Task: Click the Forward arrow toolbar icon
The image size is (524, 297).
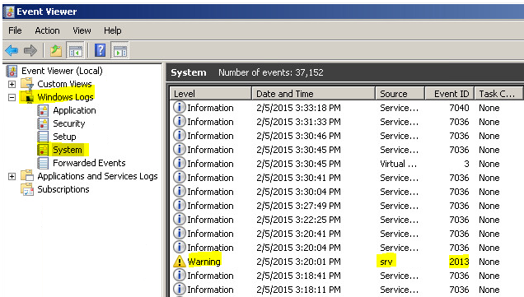Action: [x=30, y=51]
